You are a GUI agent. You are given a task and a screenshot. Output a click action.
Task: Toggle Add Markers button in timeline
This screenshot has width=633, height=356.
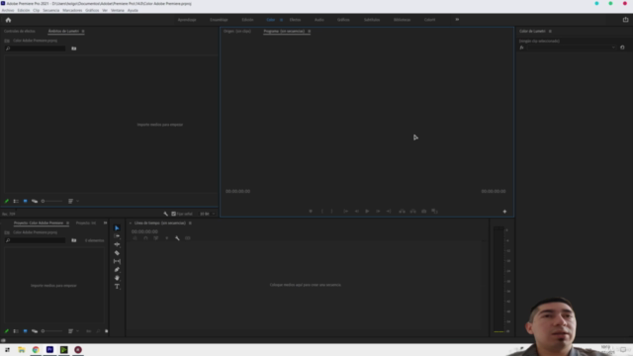pyautogui.click(x=167, y=238)
